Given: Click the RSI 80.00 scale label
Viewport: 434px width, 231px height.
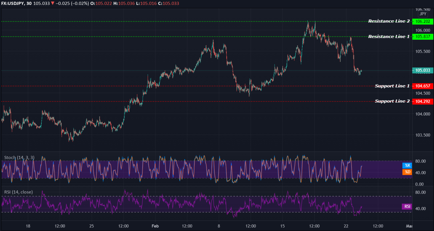Looking at the screenshot, I should pos(420,192).
